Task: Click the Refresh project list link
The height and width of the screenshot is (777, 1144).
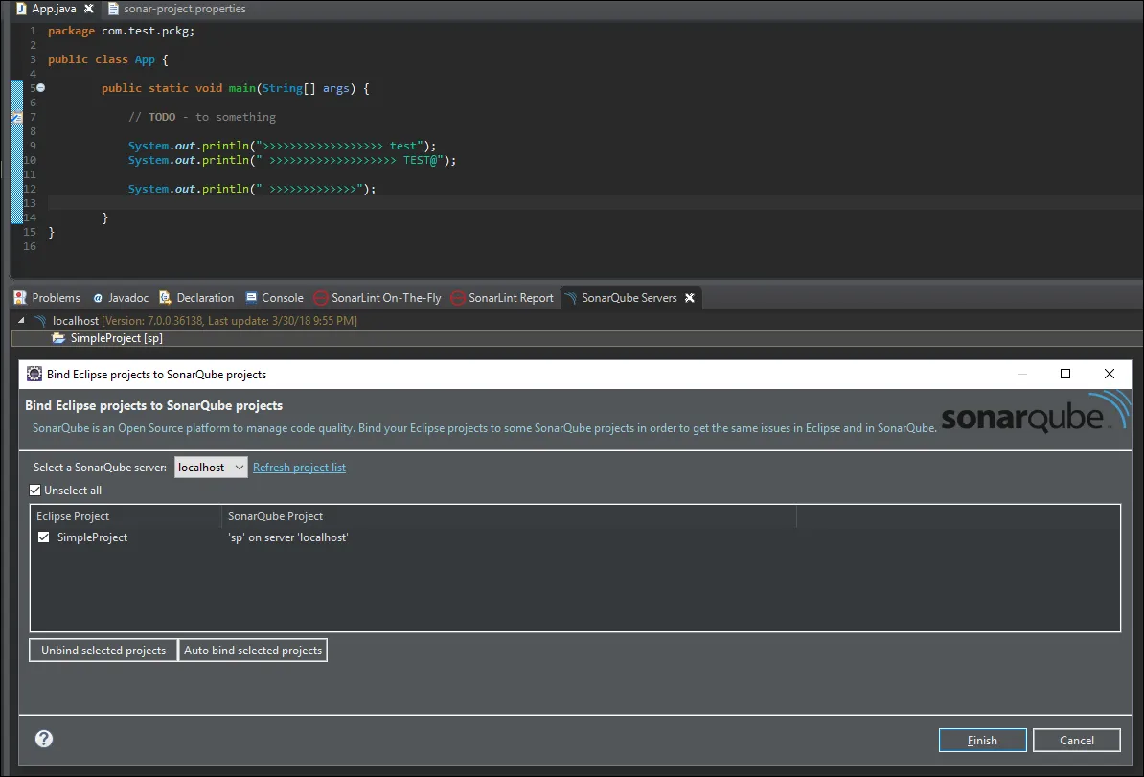Action: pos(299,468)
